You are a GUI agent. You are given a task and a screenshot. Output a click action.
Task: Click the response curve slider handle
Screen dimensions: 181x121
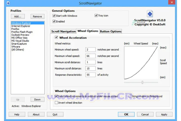[143, 82]
